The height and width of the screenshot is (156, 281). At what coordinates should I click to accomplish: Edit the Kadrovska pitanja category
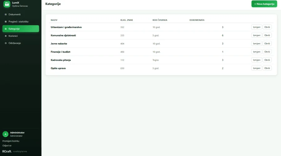256,60
